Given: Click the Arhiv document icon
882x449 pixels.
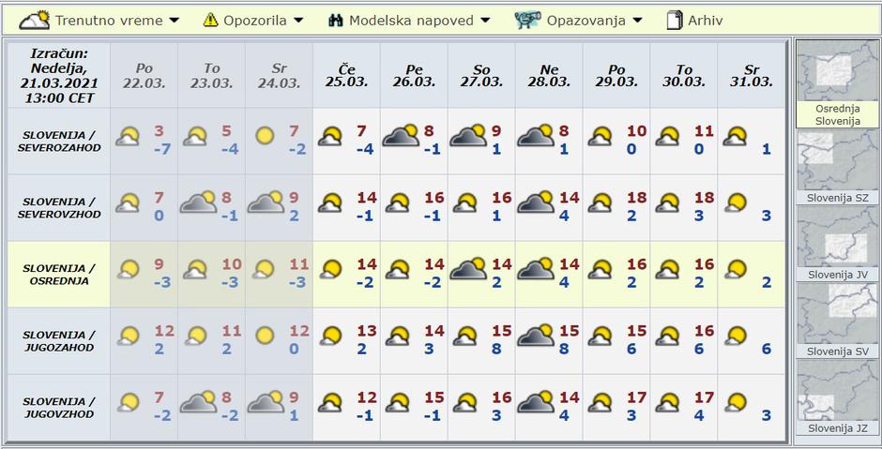Looking at the screenshot, I should click(x=674, y=20).
